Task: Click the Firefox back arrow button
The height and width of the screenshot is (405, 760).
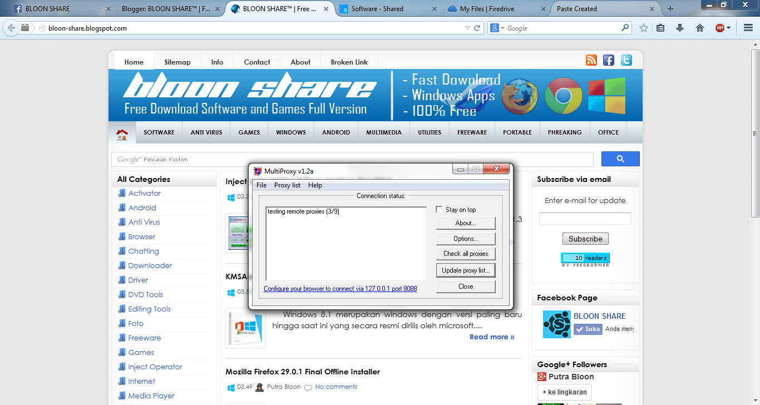Action: pyautogui.click(x=11, y=28)
